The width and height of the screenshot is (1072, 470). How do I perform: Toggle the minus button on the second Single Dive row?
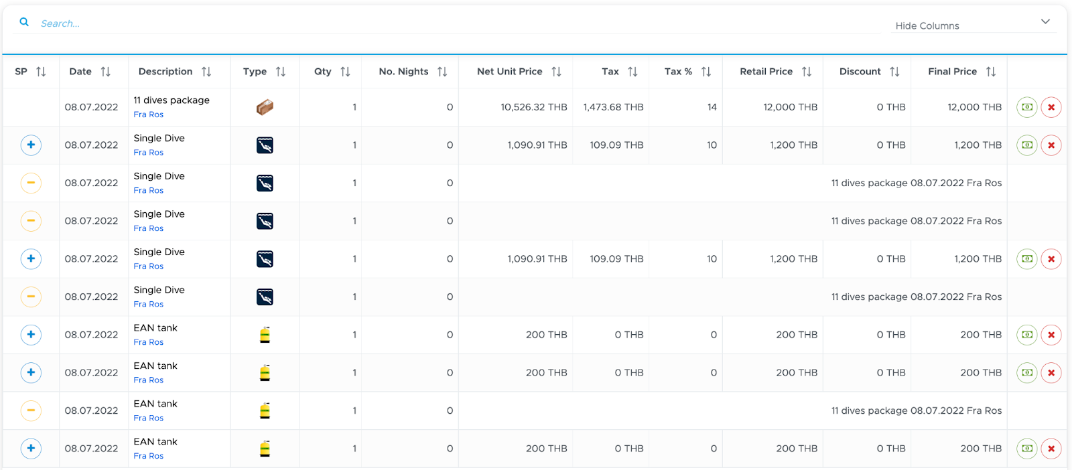(x=31, y=183)
